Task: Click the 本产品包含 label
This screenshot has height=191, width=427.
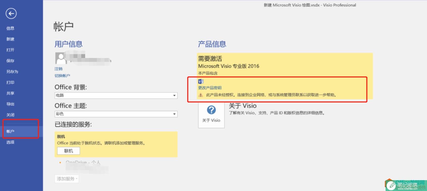Action: (x=208, y=73)
